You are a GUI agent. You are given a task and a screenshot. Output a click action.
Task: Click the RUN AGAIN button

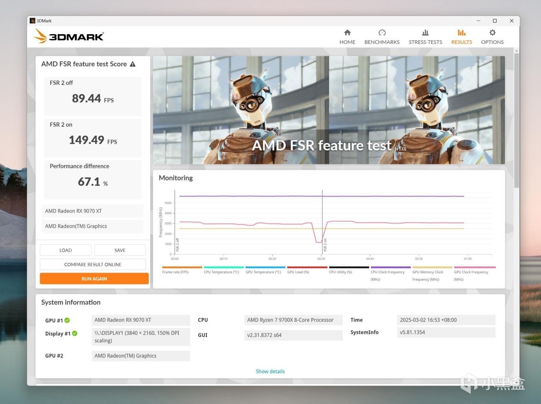pos(94,279)
